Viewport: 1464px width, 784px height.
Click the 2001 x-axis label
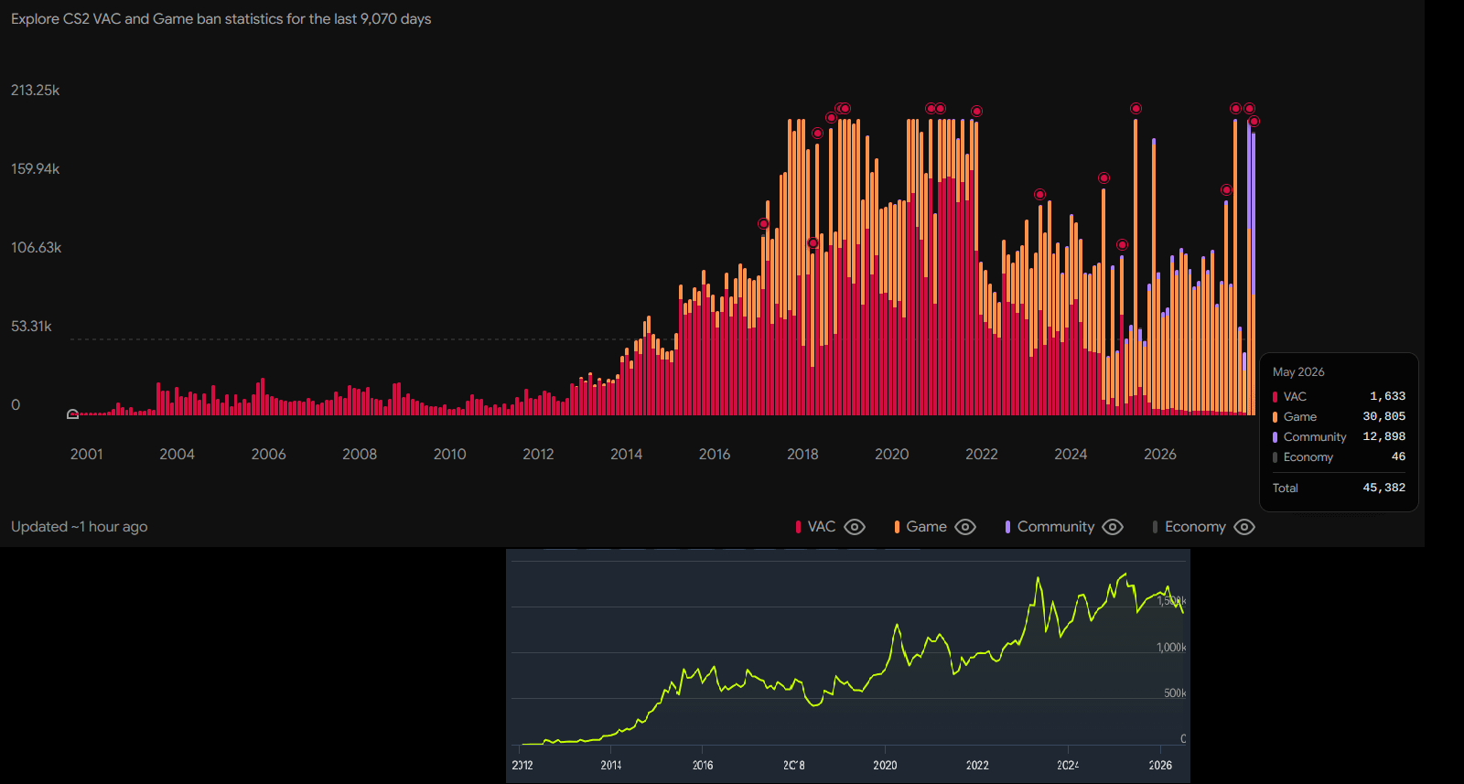point(87,455)
